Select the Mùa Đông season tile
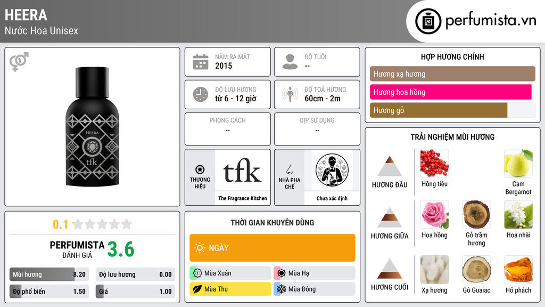 [315, 289]
